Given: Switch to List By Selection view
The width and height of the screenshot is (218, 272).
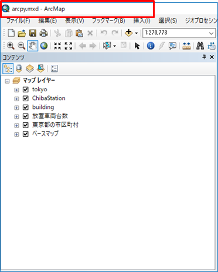Looking at the screenshot, I should [40, 68].
